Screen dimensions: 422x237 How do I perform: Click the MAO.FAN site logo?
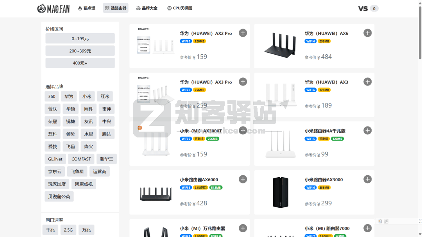click(x=53, y=8)
